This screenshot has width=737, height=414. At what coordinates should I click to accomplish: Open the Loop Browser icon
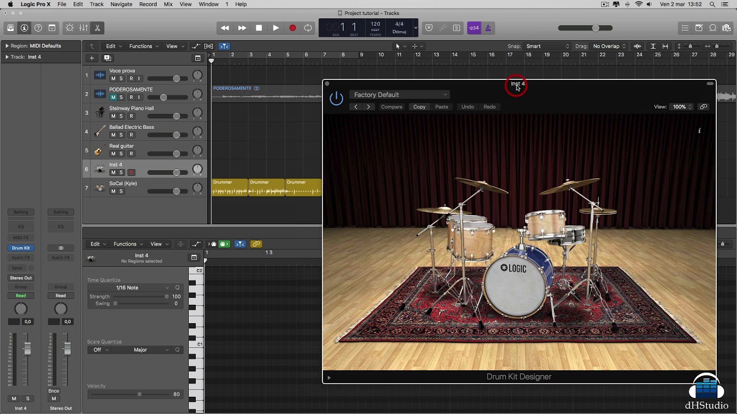click(712, 28)
